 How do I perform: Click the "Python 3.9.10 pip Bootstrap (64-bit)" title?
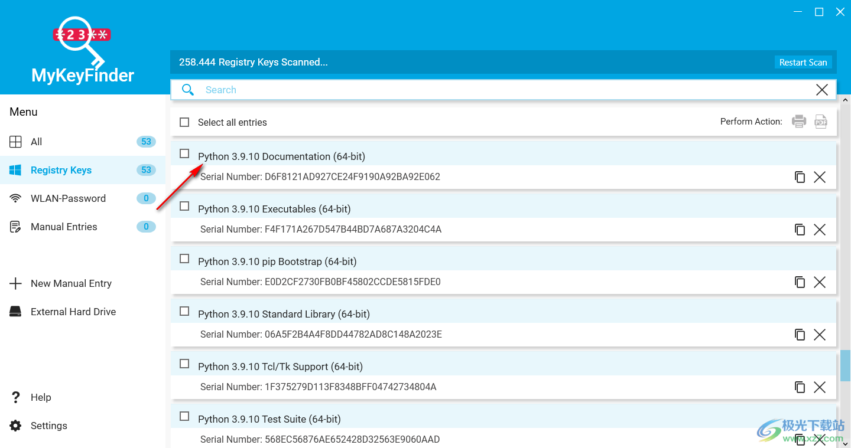(x=277, y=261)
